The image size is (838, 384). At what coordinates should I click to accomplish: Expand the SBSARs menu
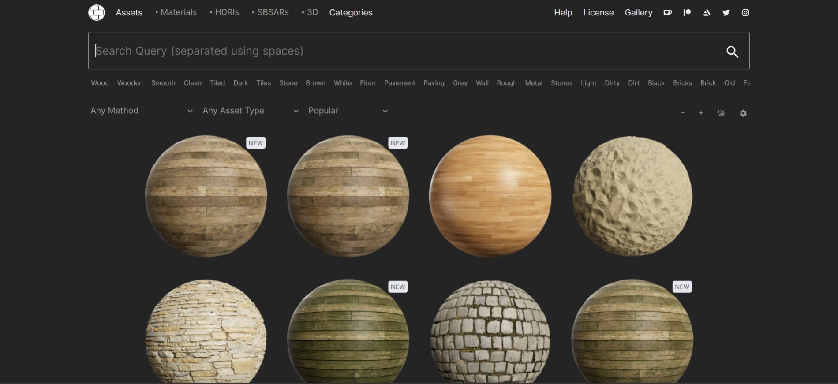pyautogui.click(x=270, y=12)
